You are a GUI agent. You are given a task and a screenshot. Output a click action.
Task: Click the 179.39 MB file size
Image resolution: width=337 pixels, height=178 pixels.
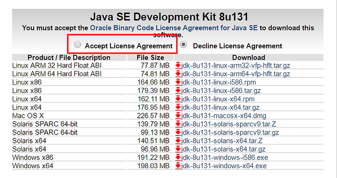[154, 91]
